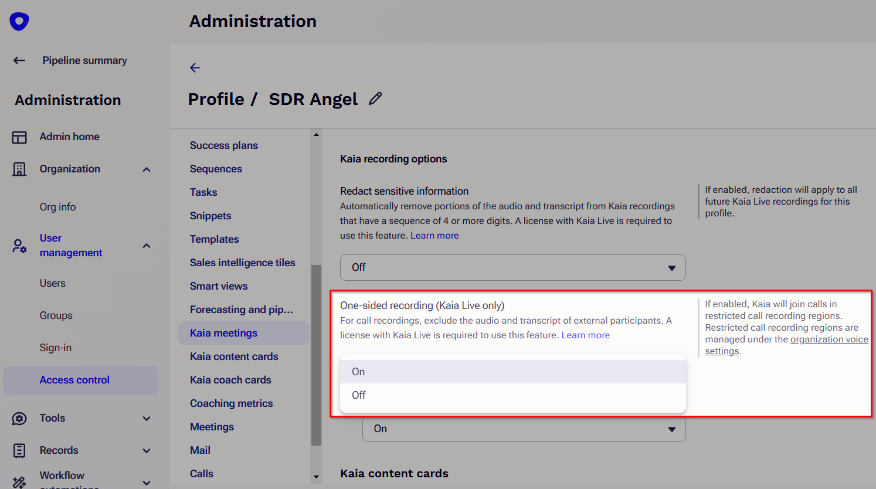
Task: Select Tasks in profile list
Action: pos(203,192)
